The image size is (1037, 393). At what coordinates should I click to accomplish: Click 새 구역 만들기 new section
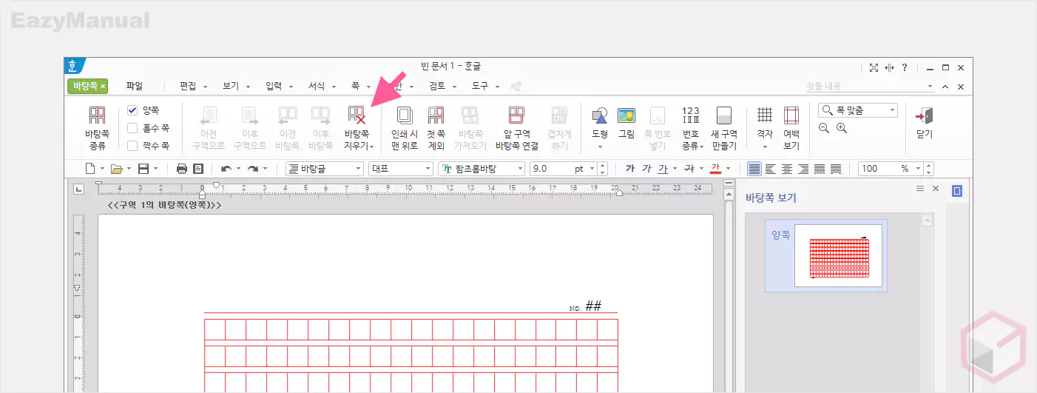tap(724, 127)
